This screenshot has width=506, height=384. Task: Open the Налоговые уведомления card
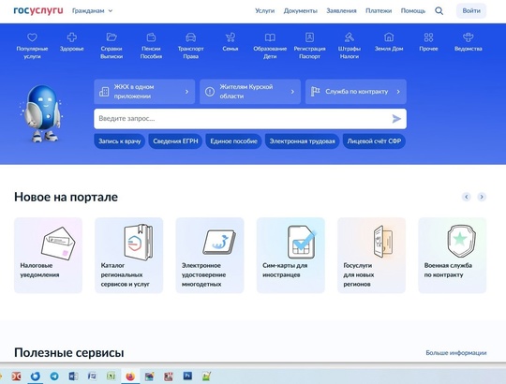tap(48, 255)
